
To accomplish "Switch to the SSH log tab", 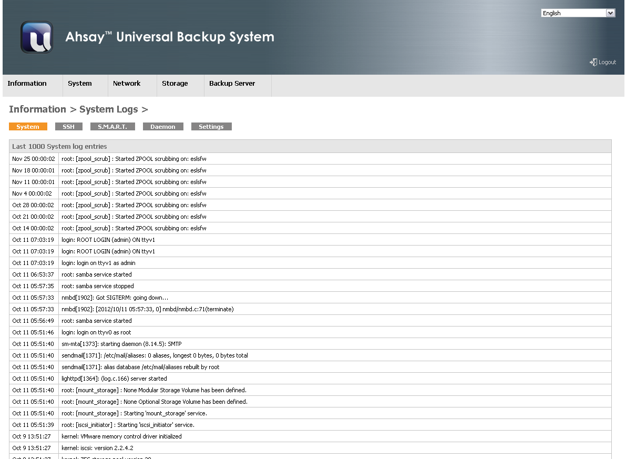I will tap(69, 127).
